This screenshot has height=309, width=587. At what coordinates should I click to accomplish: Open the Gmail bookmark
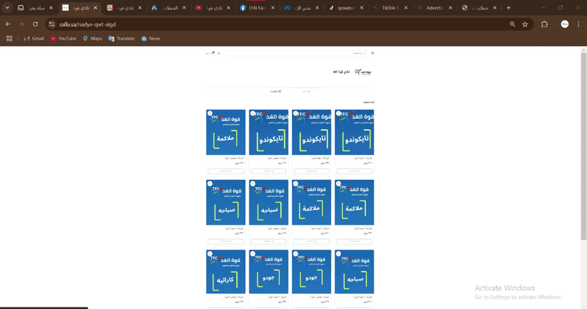pyautogui.click(x=34, y=39)
